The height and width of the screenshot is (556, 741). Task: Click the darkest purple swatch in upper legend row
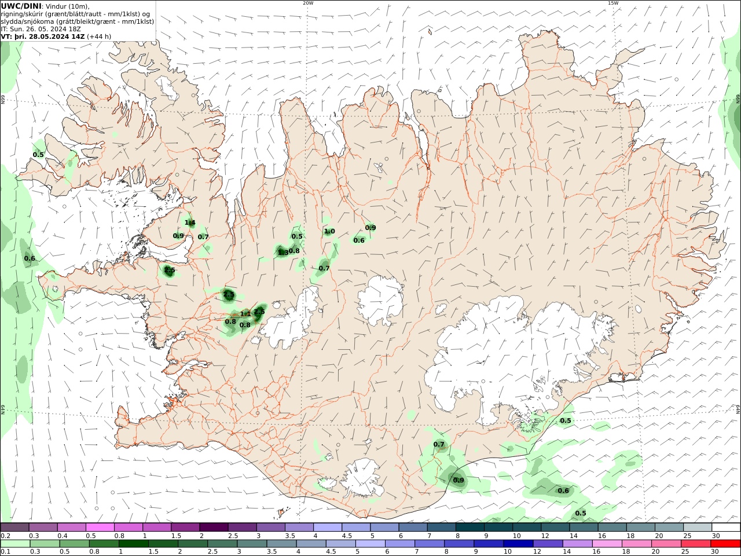click(x=214, y=528)
